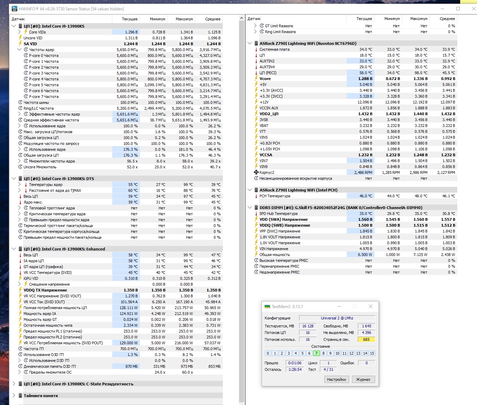This screenshot has height=405, width=477.
Task: Click the thermometer icon beside Температуры ядер
Action: [26, 185]
